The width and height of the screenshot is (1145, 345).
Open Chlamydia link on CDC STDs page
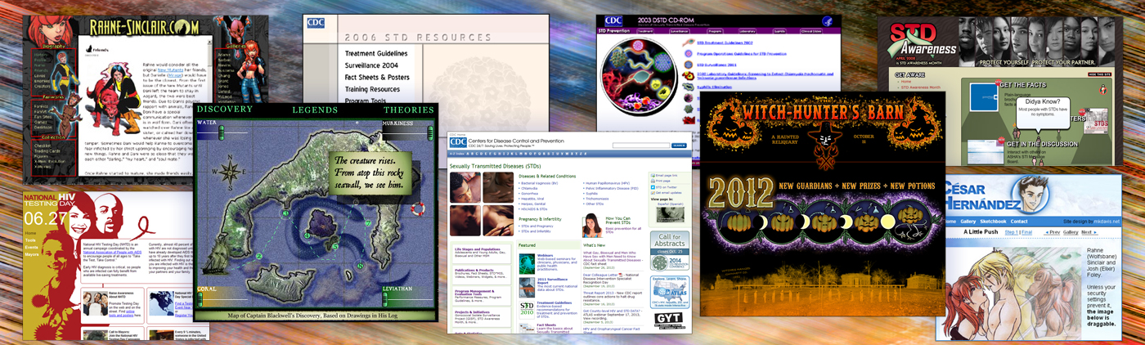pyautogui.click(x=528, y=189)
